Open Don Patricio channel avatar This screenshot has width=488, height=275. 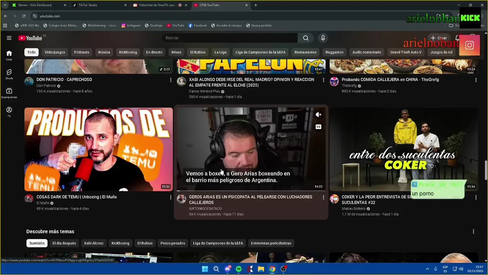[29, 81]
